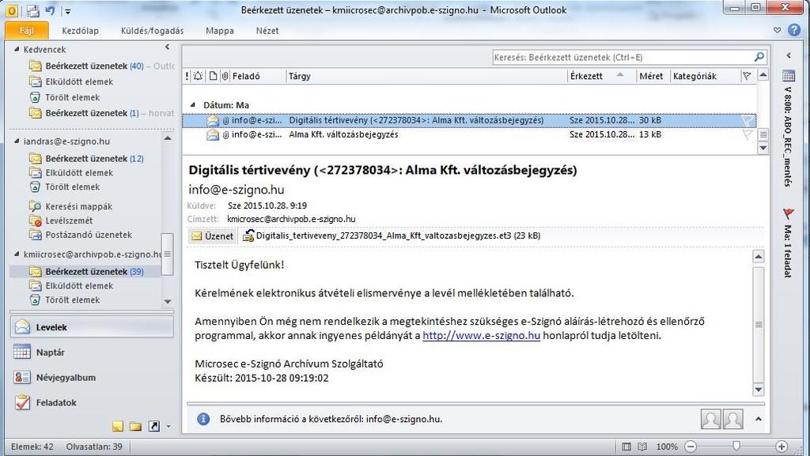Click the zoom slider handle

tap(736, 446)
